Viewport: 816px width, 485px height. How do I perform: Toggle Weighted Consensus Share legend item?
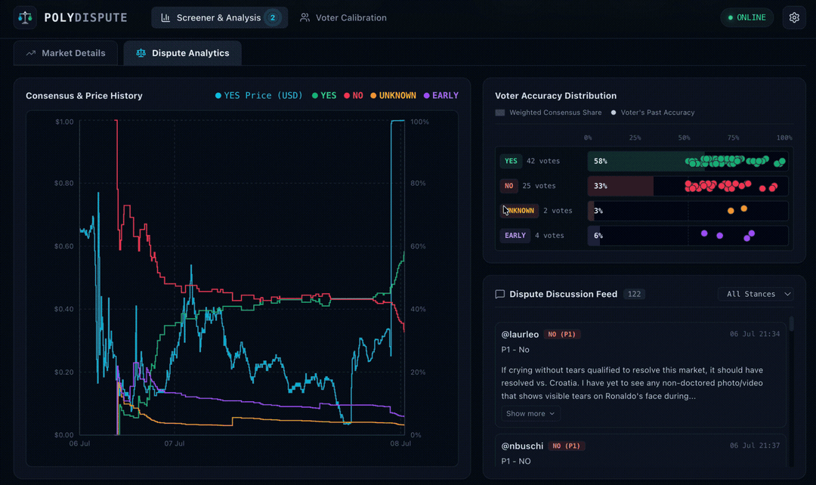pos(549,113)
